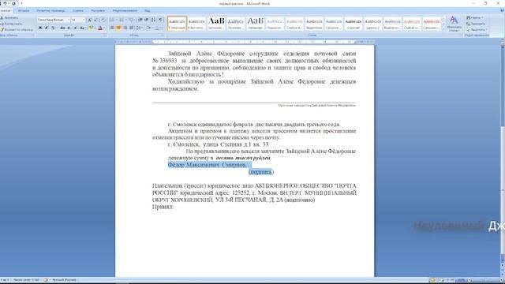This screenshot has width=505, height=284.
Task: Toggle Italic formatting in the ribbon
Action: coord(47,28)
